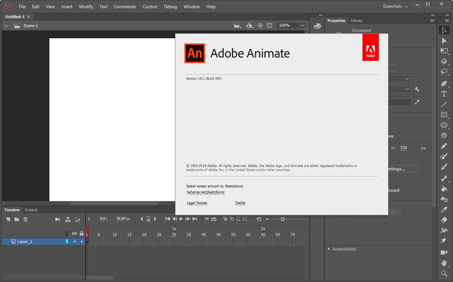Hide Layer_1 using its visibility dot
This screenshot has height=282, width=453.
tap(74, 242)
